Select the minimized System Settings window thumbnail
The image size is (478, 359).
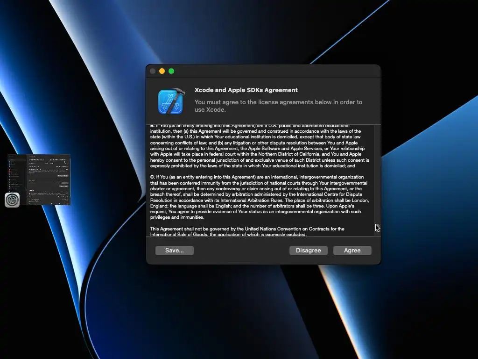(39, 179)
